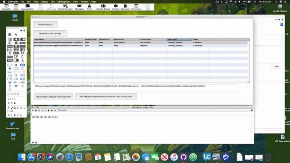The height and width of the screenshot is (163, 290).
Task: Pick the map pin widget in Tools palette
Action: [x=10, y=53]
